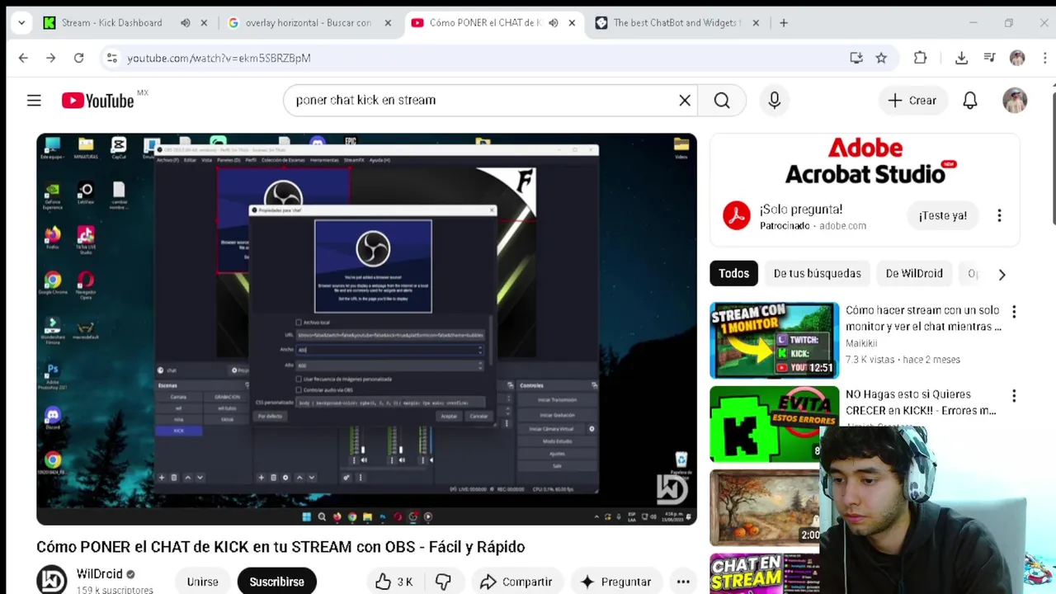Open the notifications bell
The image size is (1056, 594).
pos(970,100)
